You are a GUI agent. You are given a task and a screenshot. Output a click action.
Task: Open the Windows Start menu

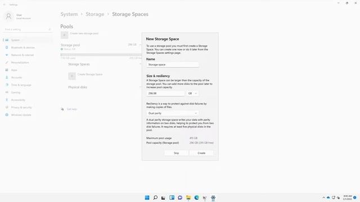[147, 198]
